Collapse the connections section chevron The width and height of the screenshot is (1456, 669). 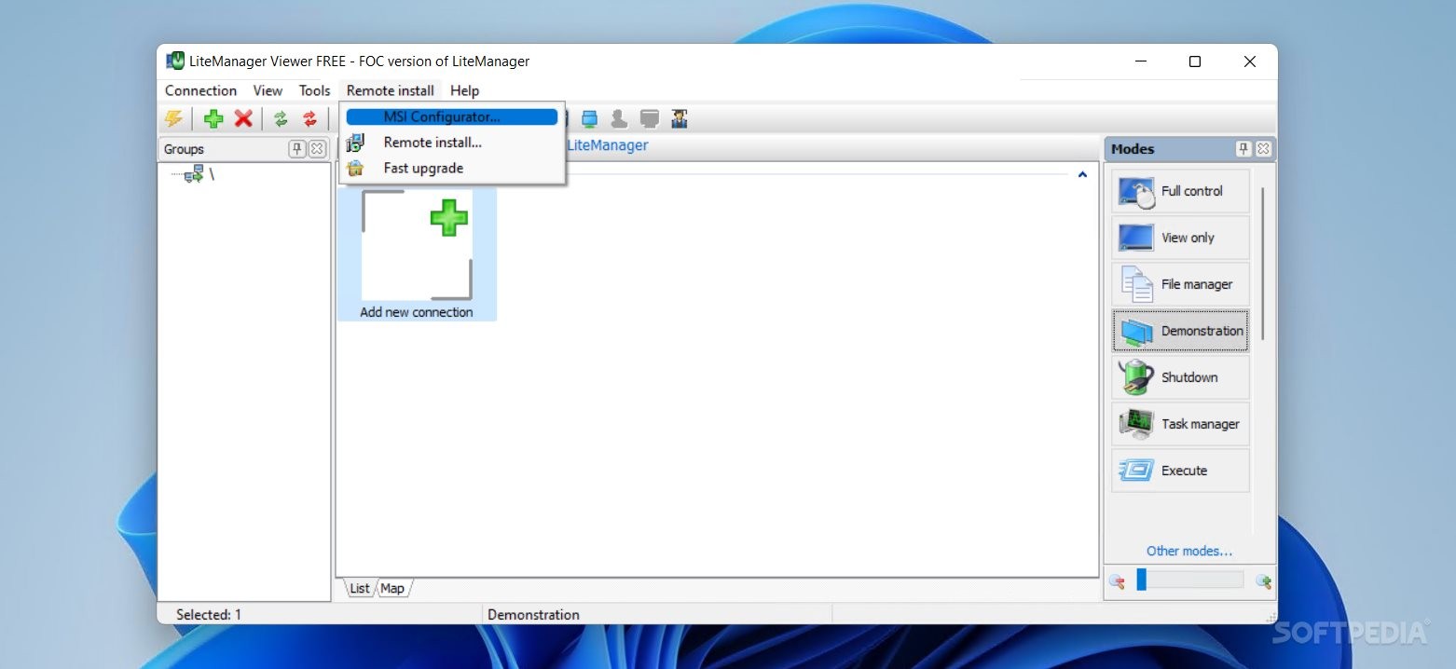pos(1082,174)
